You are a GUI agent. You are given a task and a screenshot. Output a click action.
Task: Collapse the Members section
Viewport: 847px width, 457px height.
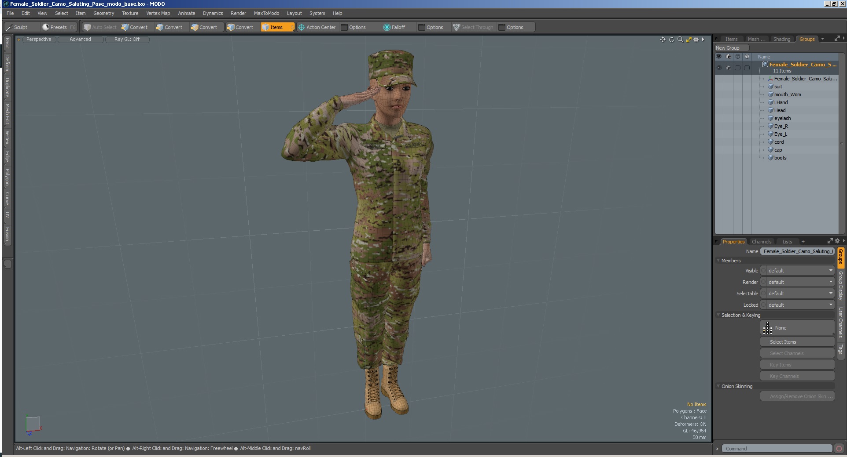point(718,261)
